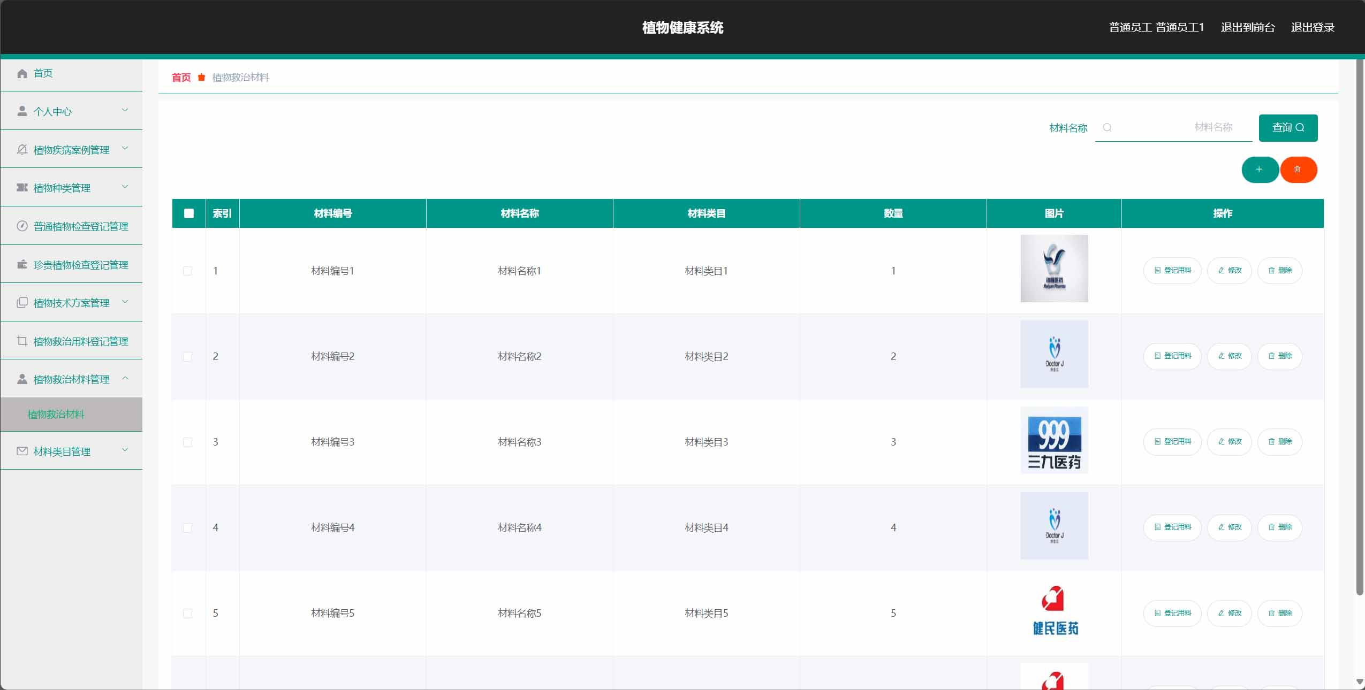This screenshot has width=1365, height=690.
Task: Open the 植物种类管理 menu label
Action: click(x=62, y=188)
